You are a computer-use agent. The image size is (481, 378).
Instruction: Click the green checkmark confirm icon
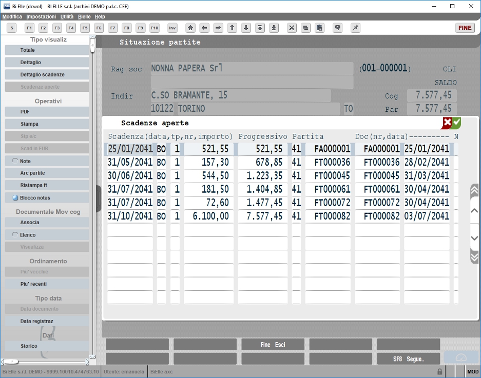456,123
